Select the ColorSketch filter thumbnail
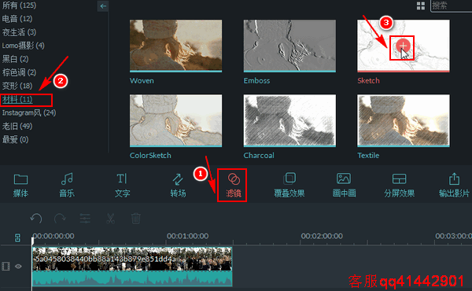This screenshot has height=291, width=472. (x=175, y=120)
